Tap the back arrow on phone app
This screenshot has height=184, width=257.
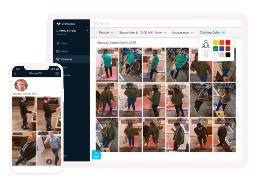(15, 74)
